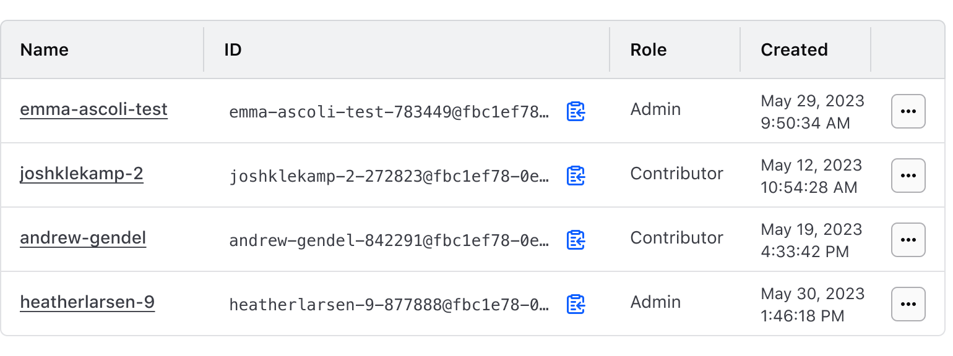This screenshot has height=356, width=953.
Task: Sort the table by the ID column
Action: pyautogui.click(x=233, y=49)
